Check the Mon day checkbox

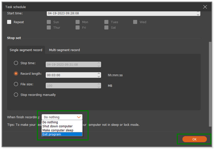coord(77,22)
